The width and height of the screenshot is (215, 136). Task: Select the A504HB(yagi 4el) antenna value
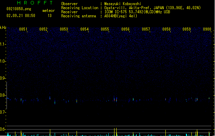point(121,16)
